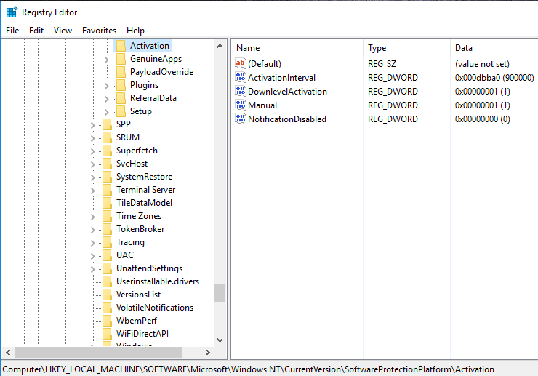
Task: Open the Edit menu
Action: 36,31
